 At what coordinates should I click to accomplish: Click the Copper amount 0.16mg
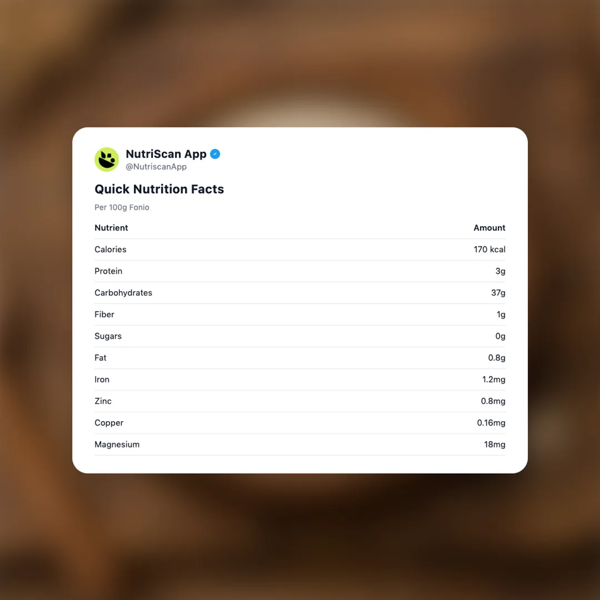pyautogui.click(x=491, y=423)
